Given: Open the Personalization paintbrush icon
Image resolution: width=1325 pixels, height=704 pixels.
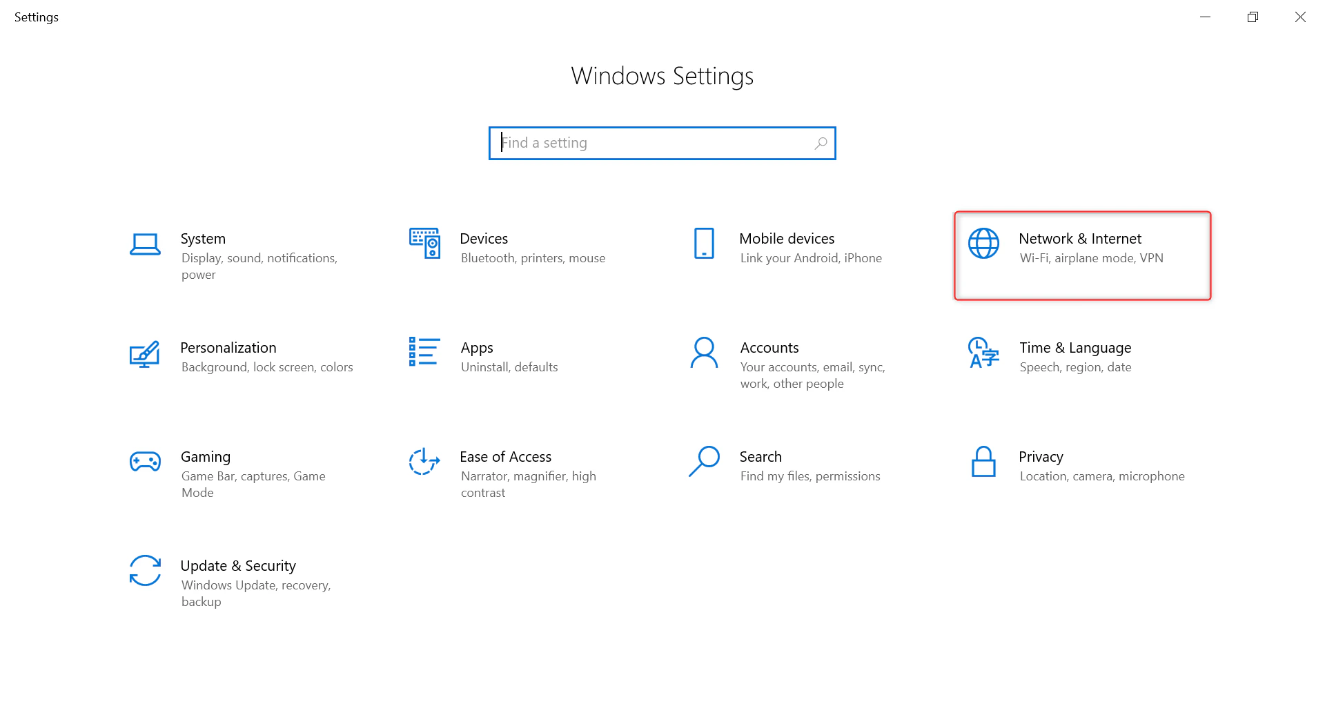Looking at the screenshot, I should (x=145, y=354).
